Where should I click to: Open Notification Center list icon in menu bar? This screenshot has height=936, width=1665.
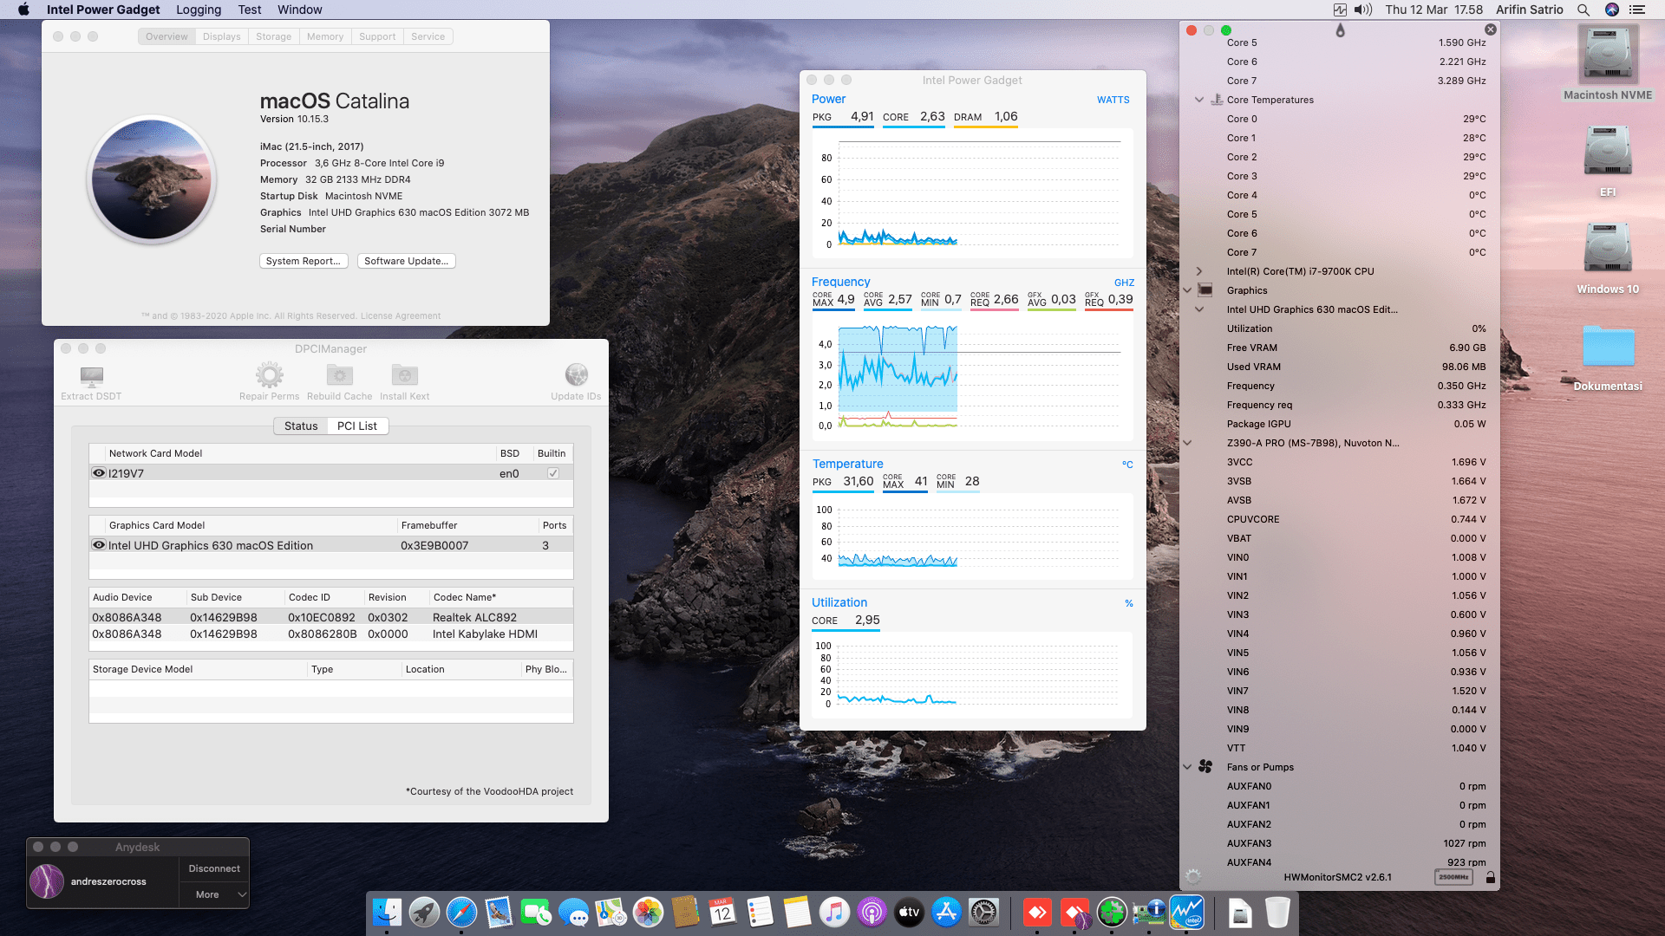pyautogui.click(x=1637, y=10)
